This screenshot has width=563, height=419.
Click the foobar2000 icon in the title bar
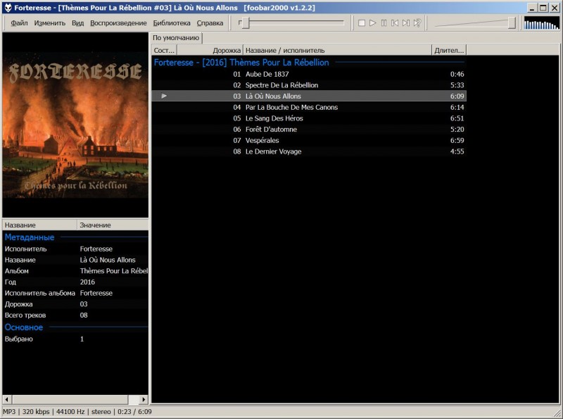click(x=8, y=8)
